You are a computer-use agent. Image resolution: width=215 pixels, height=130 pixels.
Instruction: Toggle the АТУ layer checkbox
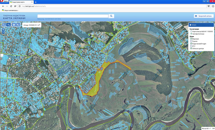tap(191, 46)
